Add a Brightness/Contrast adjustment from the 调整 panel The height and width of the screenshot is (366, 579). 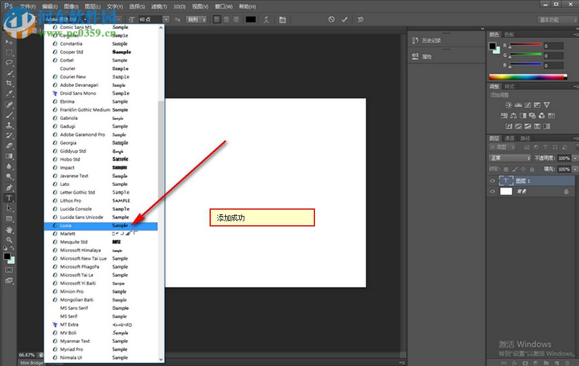click(509, 104)
